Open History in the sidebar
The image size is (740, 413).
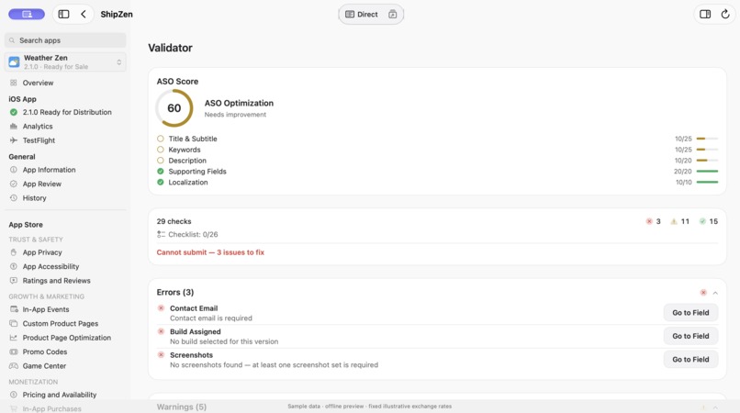(x=35, y=197)
